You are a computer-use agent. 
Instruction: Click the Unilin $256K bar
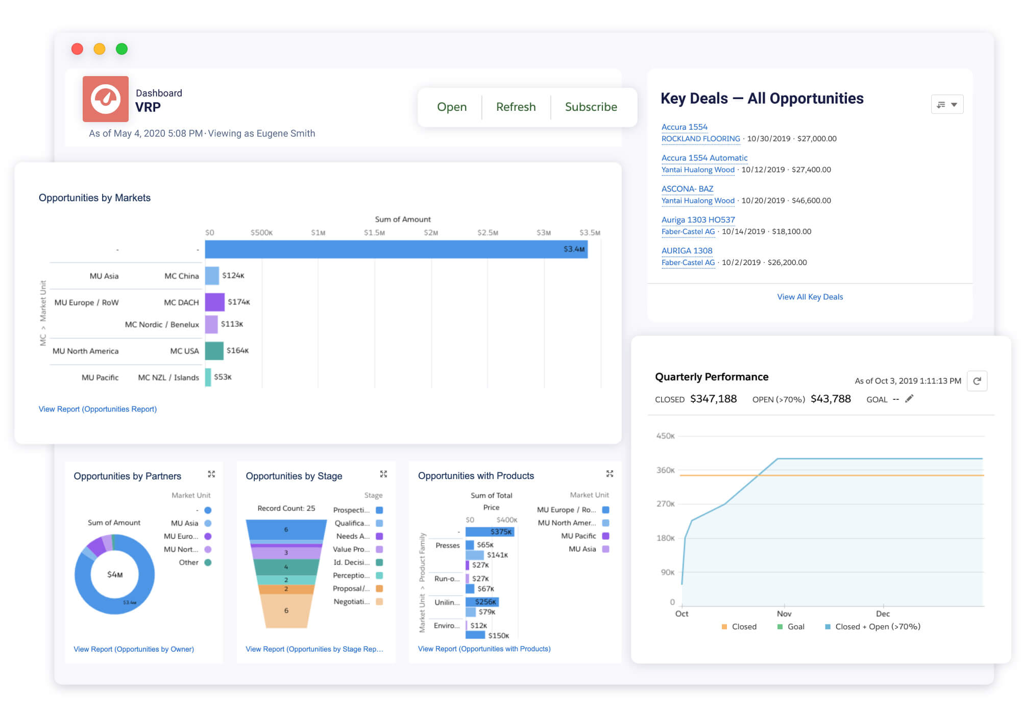(482, 602)
